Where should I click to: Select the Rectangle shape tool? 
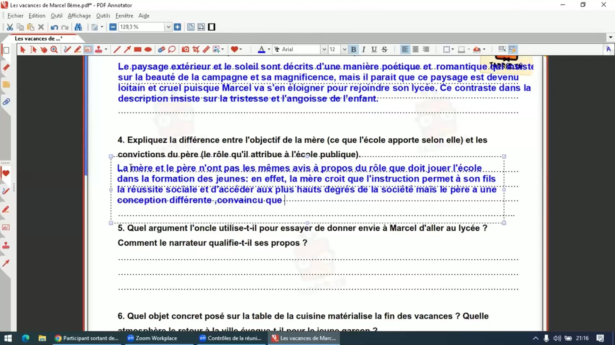138,50
